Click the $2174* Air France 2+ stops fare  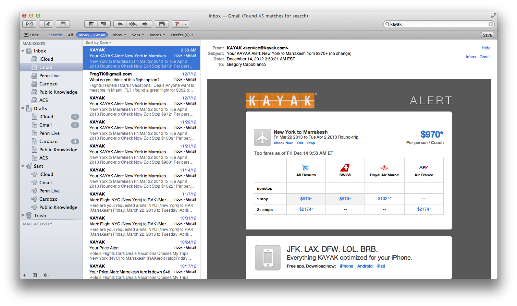(424, 209)
